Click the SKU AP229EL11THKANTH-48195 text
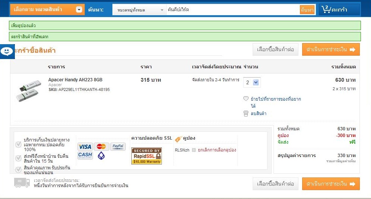 coord(79,89)
